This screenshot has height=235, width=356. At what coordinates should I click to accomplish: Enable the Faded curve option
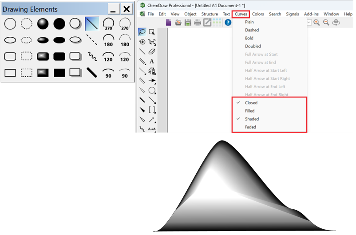[250, 127]
